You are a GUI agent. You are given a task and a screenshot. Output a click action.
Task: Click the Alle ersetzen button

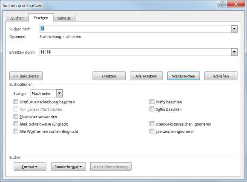(146, 76)
